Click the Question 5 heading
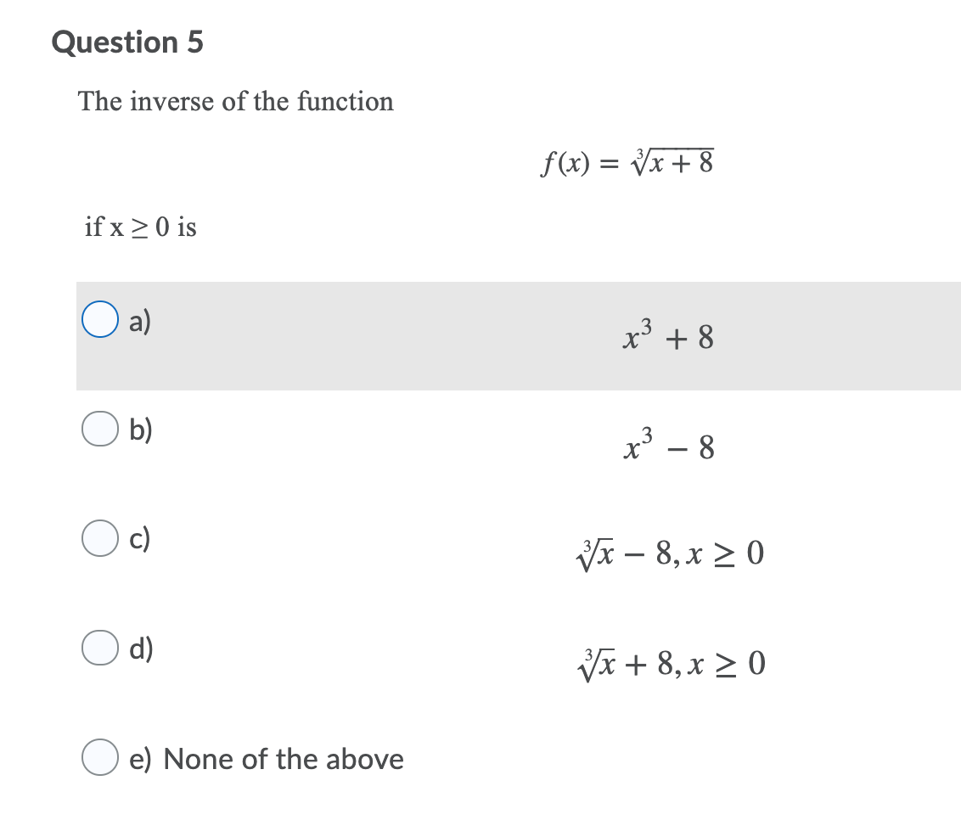Screen dimensions: 961x820 [126, 42]
